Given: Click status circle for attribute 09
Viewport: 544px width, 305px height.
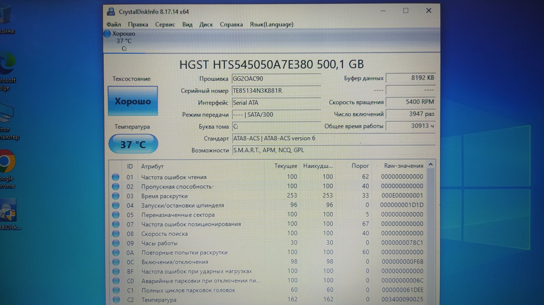Looking at the screenshot, I should point(116,243).
